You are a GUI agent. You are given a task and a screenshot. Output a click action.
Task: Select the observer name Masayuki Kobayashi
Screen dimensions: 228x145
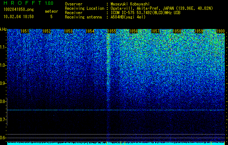[130, 4]
